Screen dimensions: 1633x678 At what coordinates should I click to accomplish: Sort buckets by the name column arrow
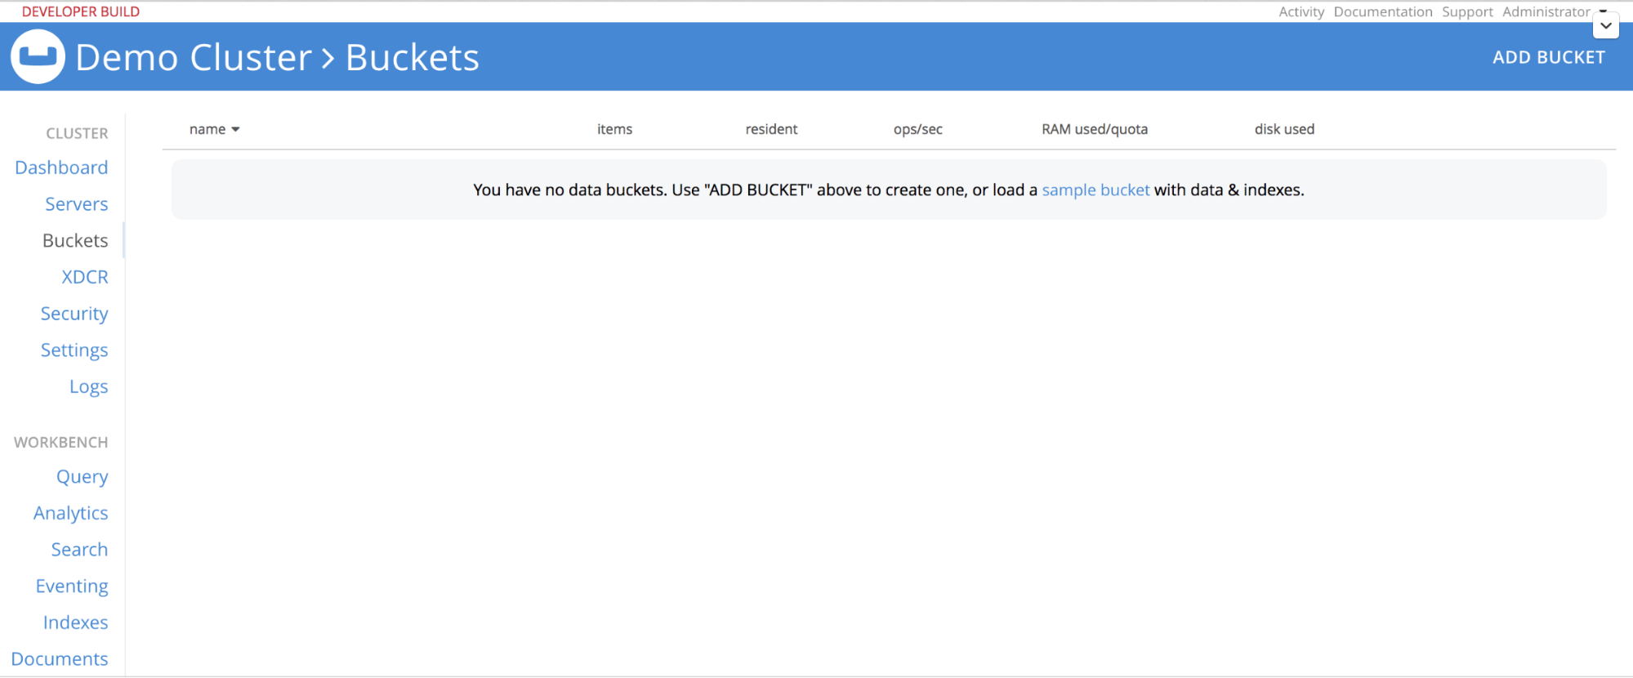click(x=235, y=129)
